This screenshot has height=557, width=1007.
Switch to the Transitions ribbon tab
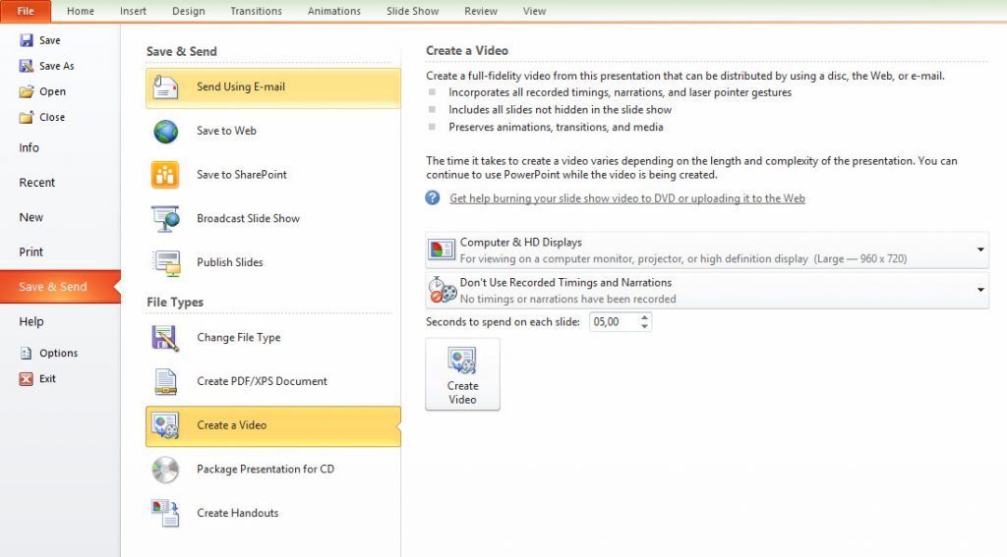coord(256,11)
